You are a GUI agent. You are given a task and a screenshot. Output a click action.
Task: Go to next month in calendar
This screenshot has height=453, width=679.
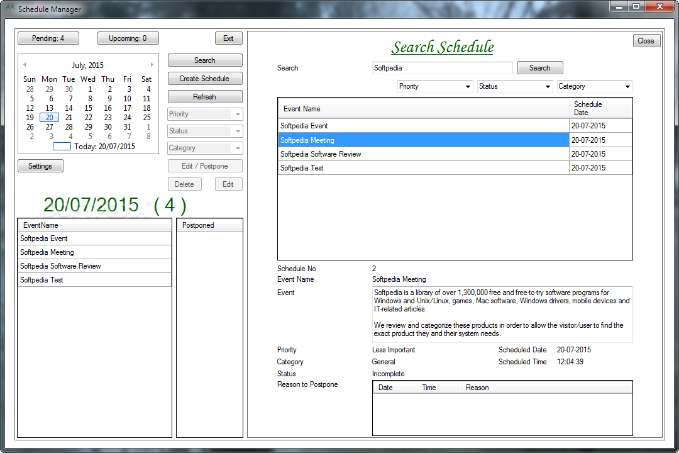tap(152, 65)
